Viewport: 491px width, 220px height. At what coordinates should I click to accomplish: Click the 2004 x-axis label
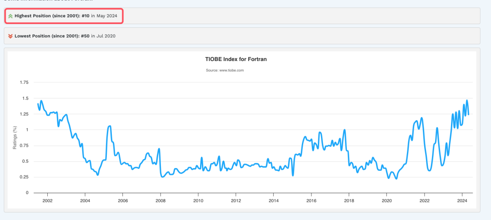click(x=85, y=201)
